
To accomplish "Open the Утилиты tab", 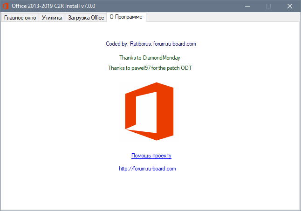I will (x=52, y=18).
